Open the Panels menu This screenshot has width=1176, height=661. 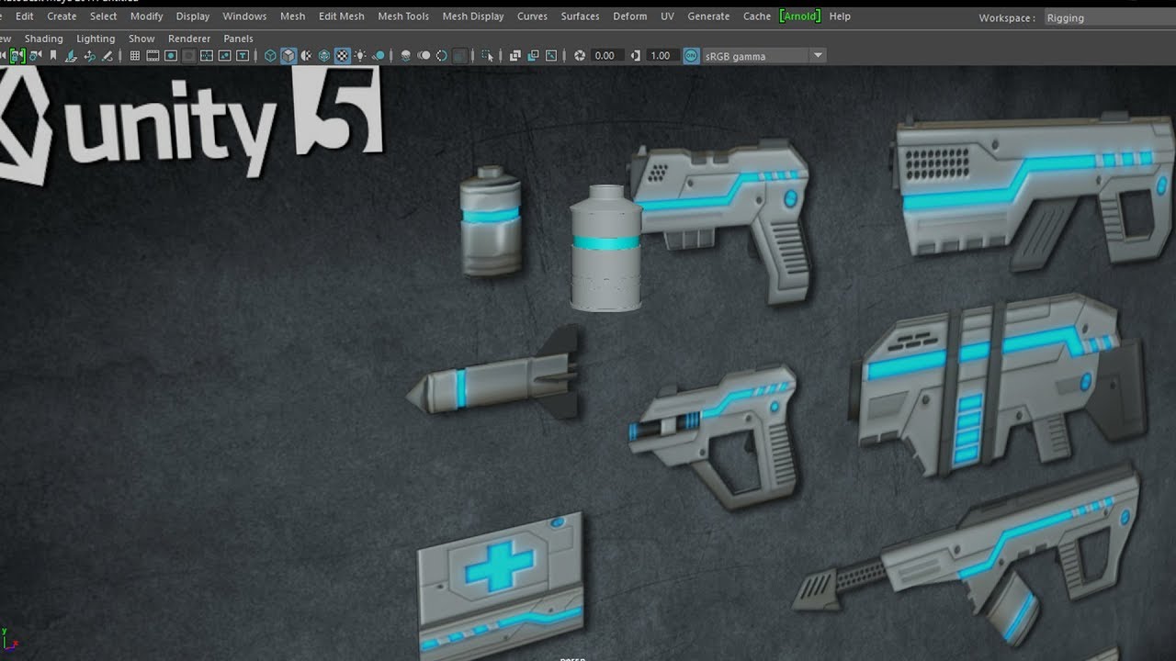point(238,39)
